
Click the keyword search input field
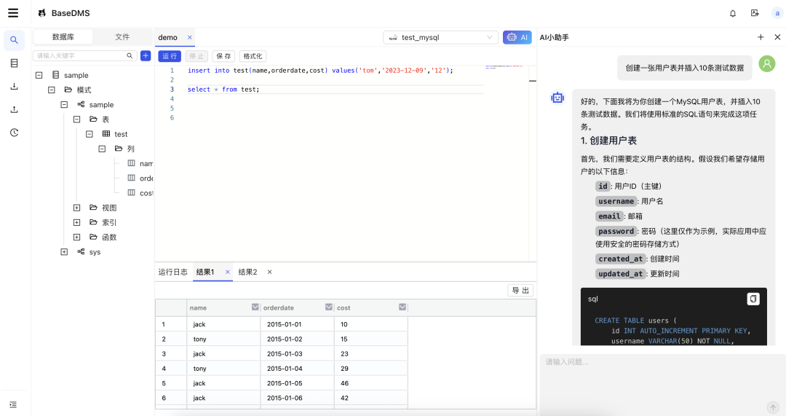(80, 55)
